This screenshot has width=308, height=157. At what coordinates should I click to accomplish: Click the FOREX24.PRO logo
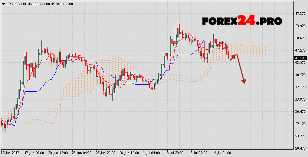click(x=242, y=21)
